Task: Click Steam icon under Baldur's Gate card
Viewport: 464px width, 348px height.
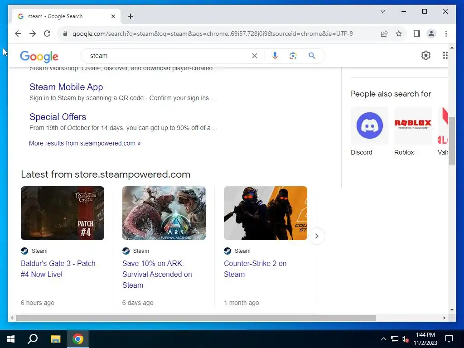Action: (x=24, y=251)
